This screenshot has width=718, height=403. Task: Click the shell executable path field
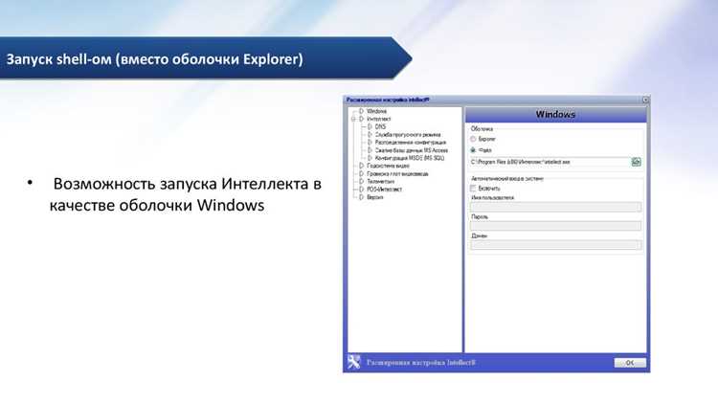coord(550,162)
